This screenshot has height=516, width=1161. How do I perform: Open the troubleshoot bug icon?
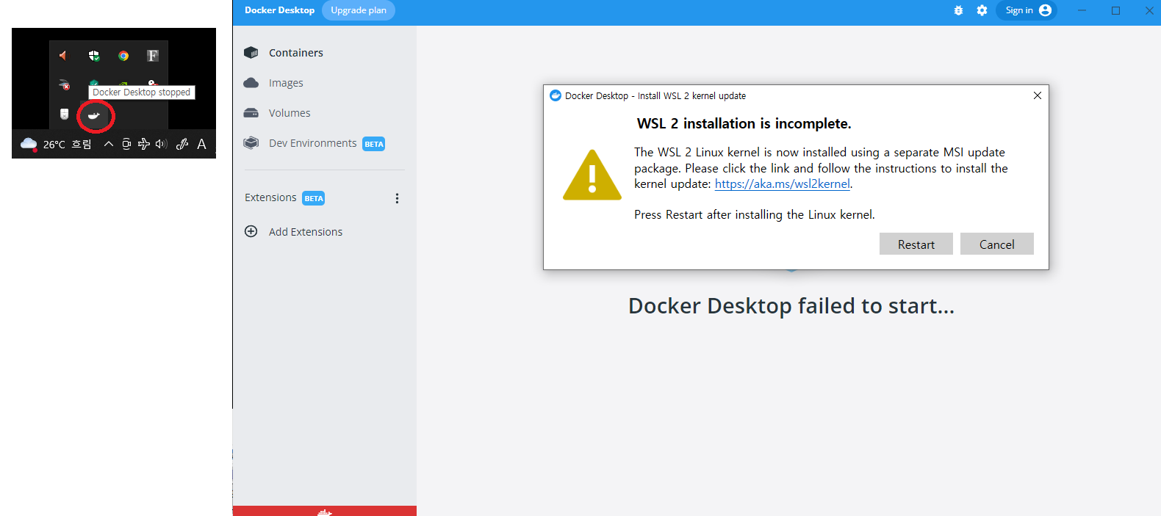[x=958, y=10]
